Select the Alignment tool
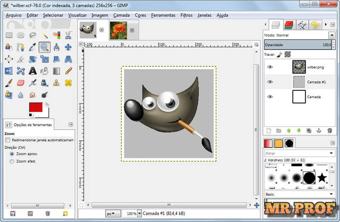 [x=9, y=59]
